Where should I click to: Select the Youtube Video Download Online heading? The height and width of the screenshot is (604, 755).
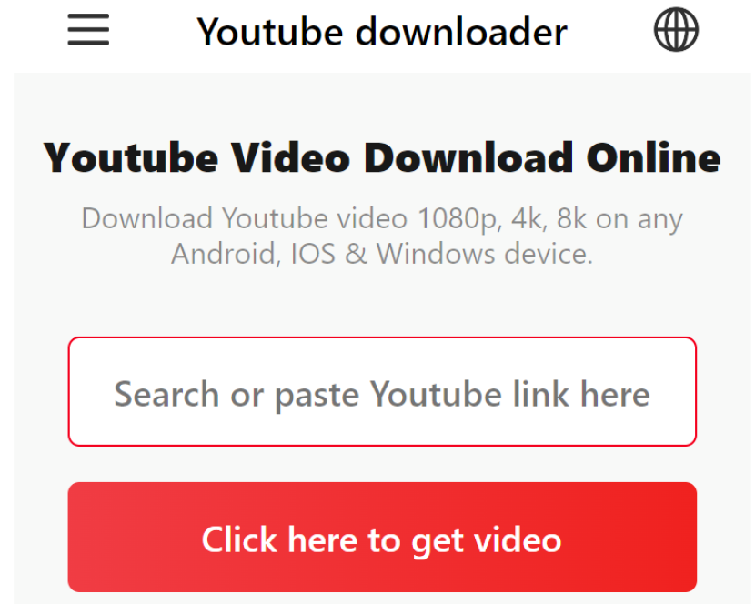pyautogui.click(x=382, y=157)
